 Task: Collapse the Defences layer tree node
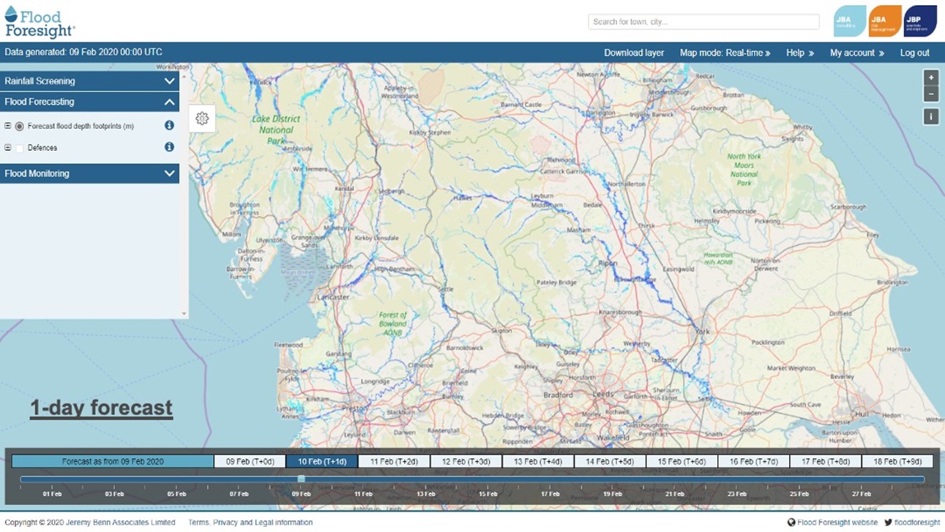pos(8,148)
